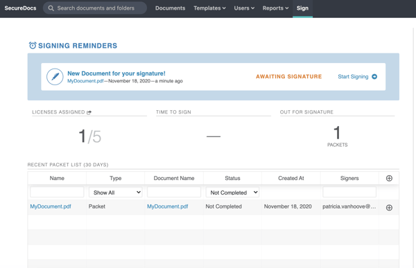
Task: Open MyDocument.pdf link in reminder banner
Action: [x=85, y=81]
